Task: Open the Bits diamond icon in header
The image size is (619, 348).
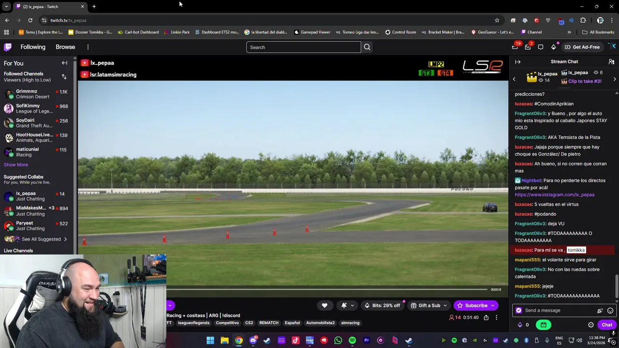Action: click(x=553, y=47)
